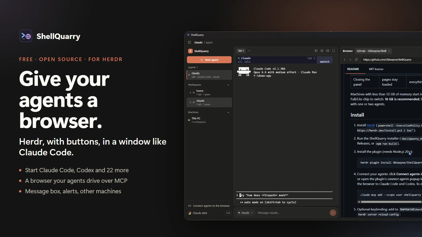
Task: Click the ShellQuarry logo icon beside the heading
Action: (26, 36)
